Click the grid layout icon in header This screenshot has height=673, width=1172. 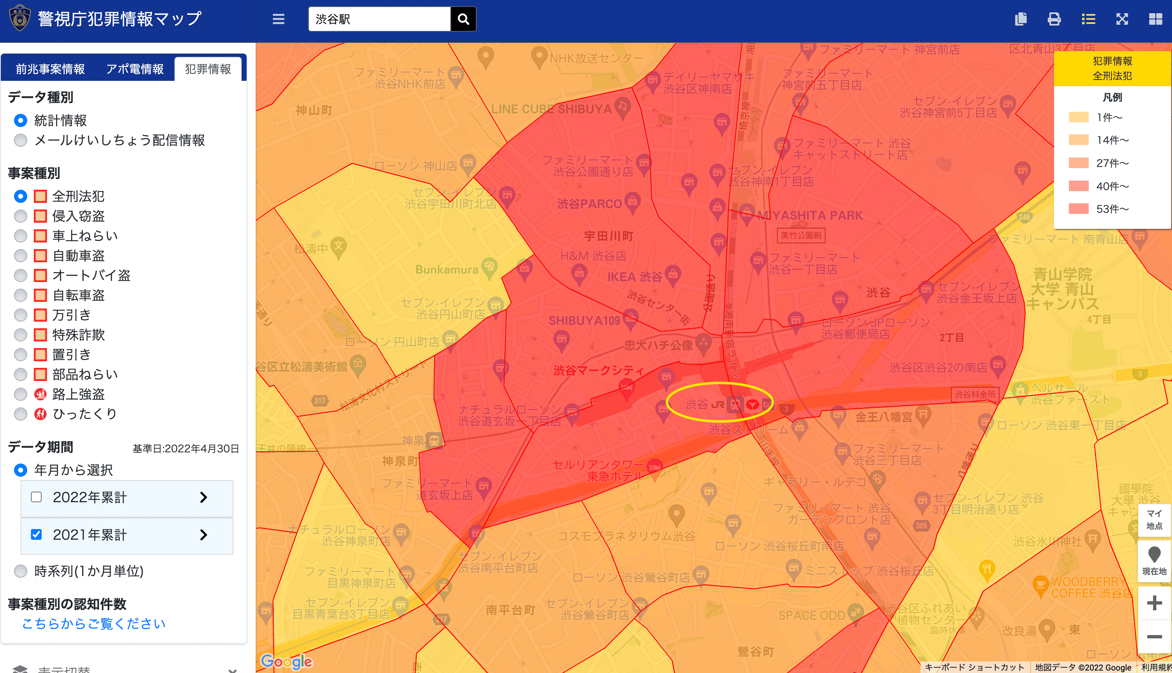point(1156,19)
